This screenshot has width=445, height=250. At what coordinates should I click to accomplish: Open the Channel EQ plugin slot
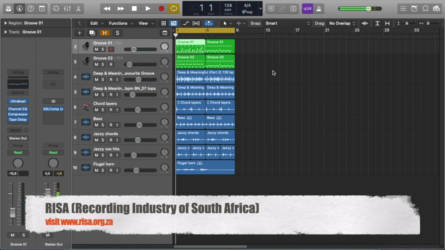[x=18, y=109]
